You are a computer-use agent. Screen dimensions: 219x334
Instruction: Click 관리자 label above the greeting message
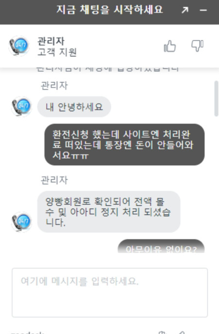[55, 86]
